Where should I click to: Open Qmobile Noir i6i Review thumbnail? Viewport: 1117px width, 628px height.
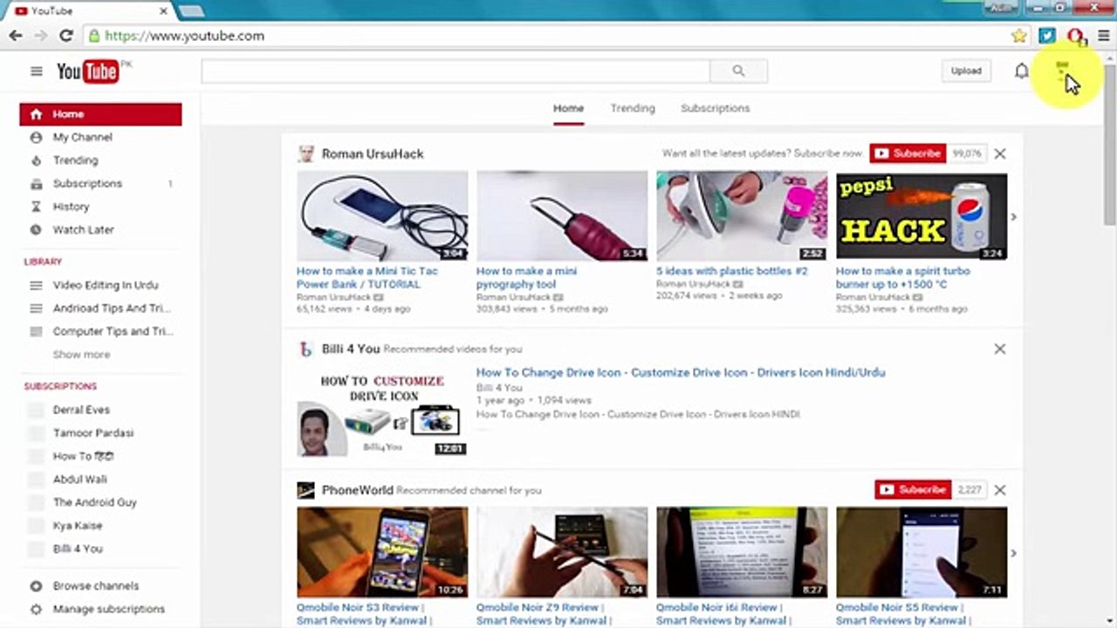pyautogui.click(x=742, y=552)
